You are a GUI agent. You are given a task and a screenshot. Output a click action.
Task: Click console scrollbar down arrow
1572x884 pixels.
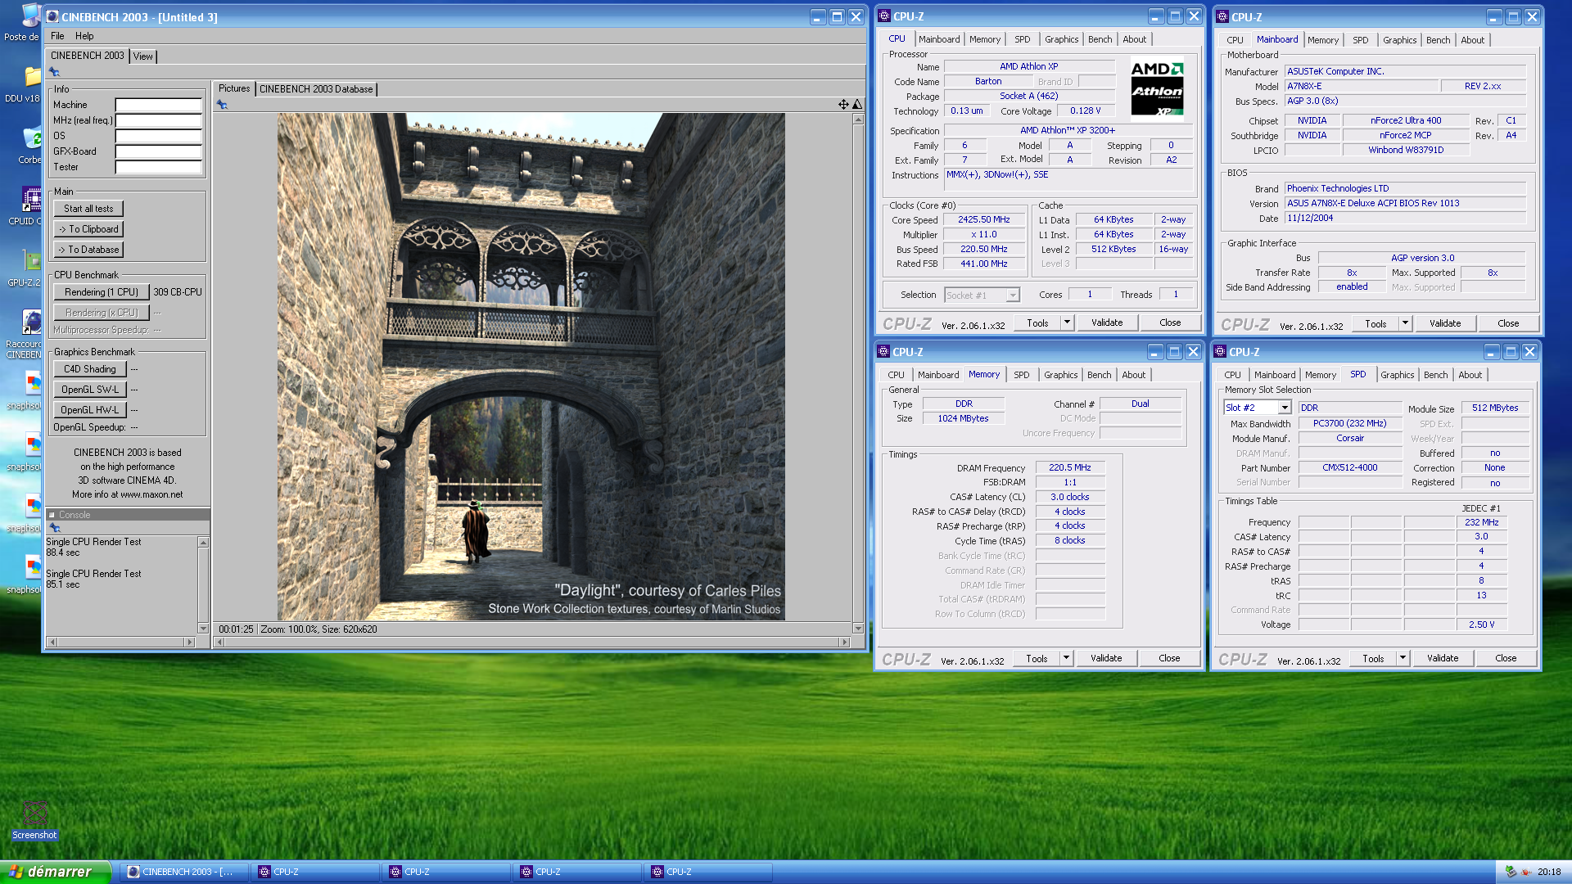203,629
